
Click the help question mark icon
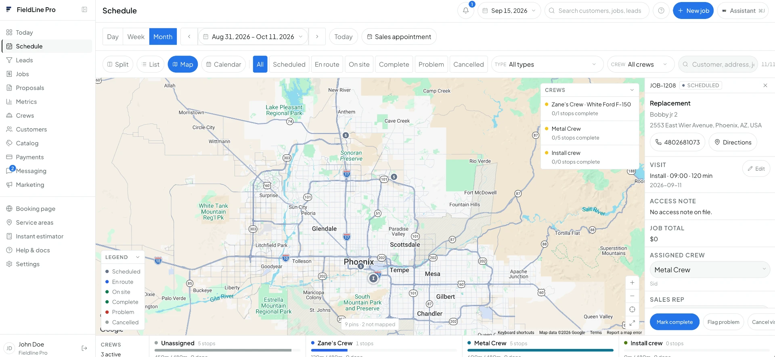click(661, 10)
